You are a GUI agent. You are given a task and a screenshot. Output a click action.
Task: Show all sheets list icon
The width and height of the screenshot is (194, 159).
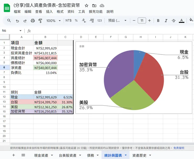tap(23, 155)
